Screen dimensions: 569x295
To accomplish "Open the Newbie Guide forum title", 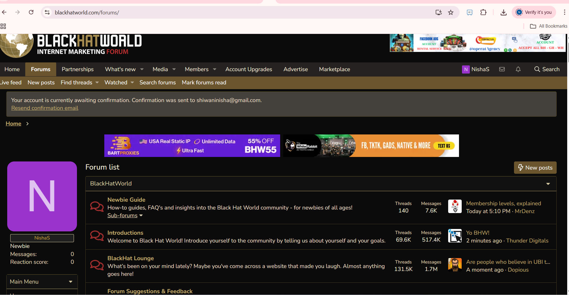I will click(126, 200).
